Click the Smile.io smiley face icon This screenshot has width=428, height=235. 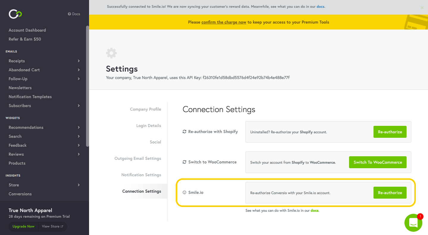click(x=184, y=192)
